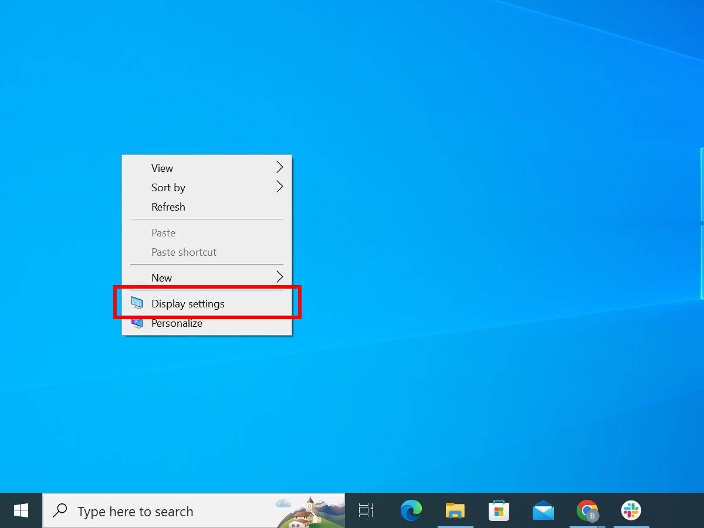
Task: Open the Mail app
Action: tap(542, 510)
